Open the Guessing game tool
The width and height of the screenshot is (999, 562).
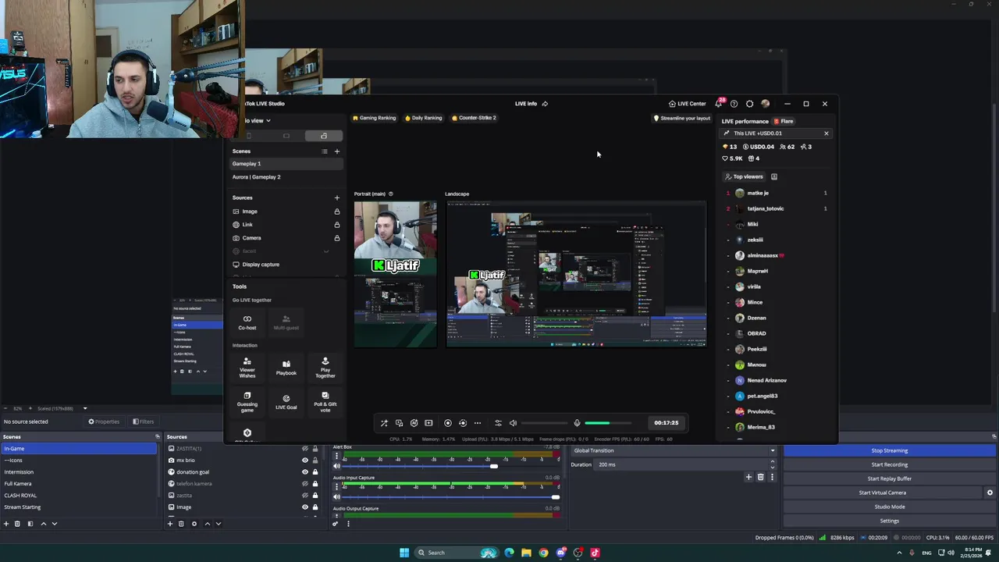(247, 401)
